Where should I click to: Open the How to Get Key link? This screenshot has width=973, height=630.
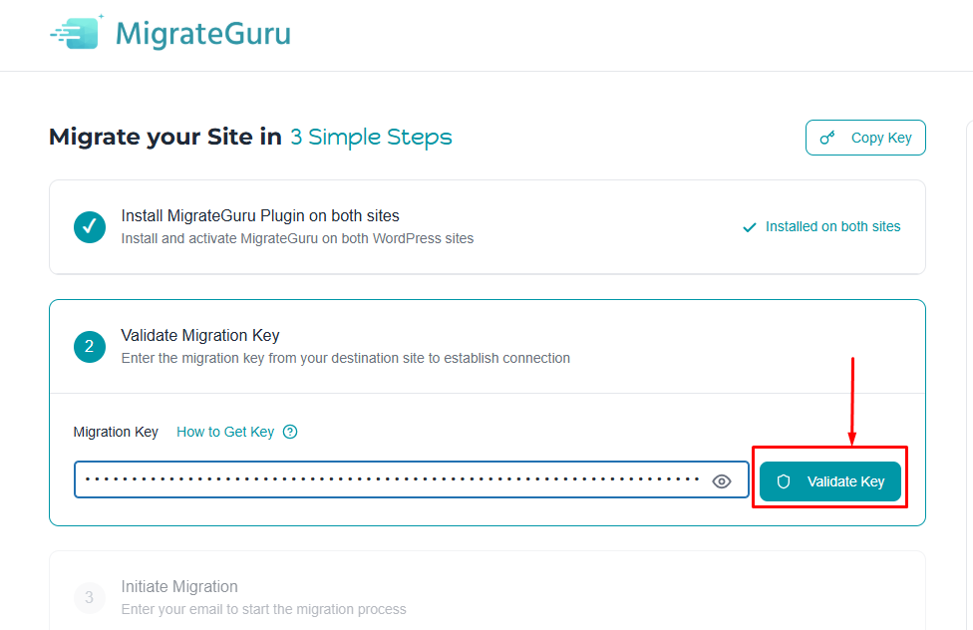tap(225, 432)
